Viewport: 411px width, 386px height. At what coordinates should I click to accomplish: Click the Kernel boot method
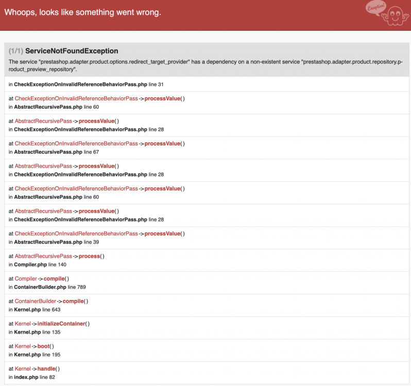pyautogui.click(x=43, y=346)
